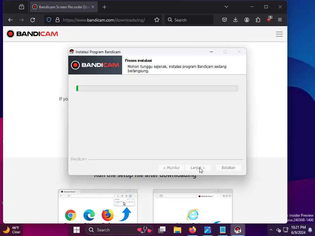Click the uBlock Origin extension icon
Image resolution: width=315 pixels, height=236 pixels.
point(269,19)
